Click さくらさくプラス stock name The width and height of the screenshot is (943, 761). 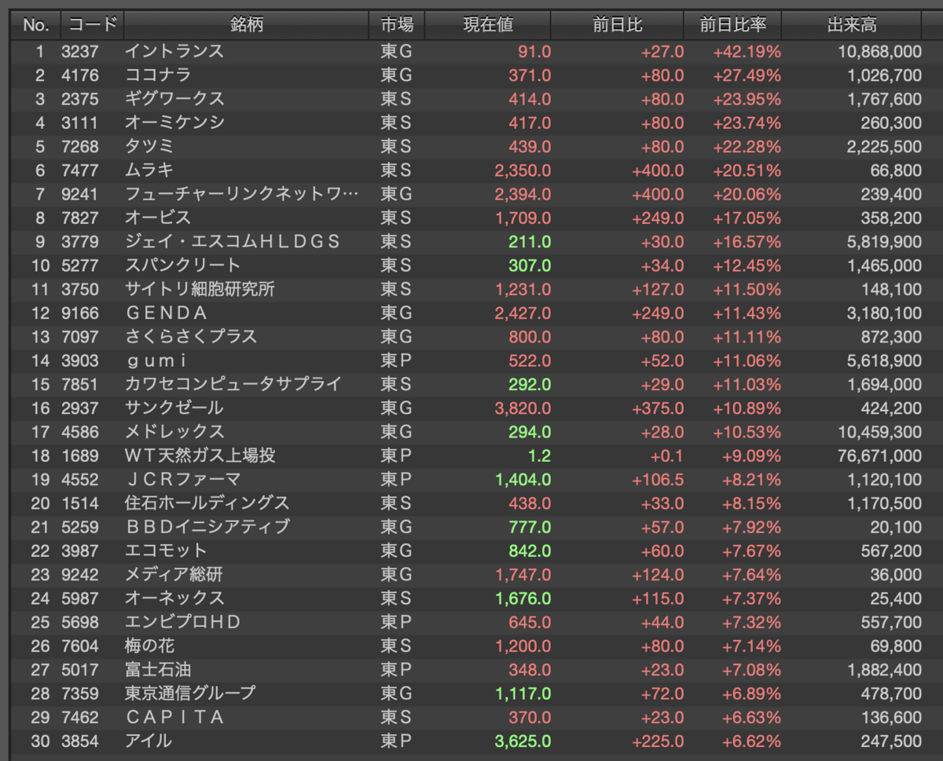click(x=191, y=337)
